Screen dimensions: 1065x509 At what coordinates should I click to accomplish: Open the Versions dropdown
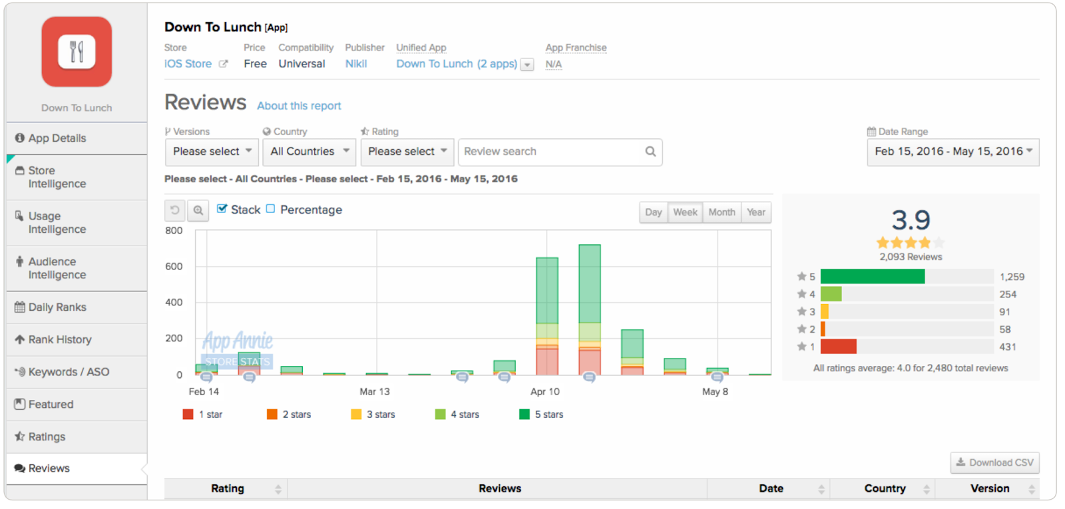[x=212, y=152]
